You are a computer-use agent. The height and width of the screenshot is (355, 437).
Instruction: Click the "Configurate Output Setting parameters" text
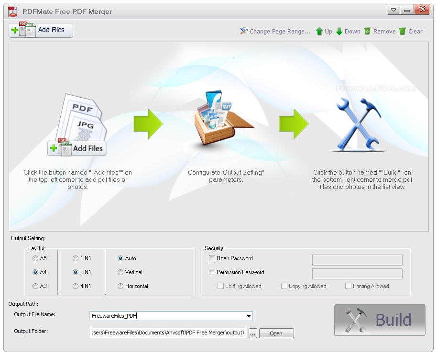(226, 176)
